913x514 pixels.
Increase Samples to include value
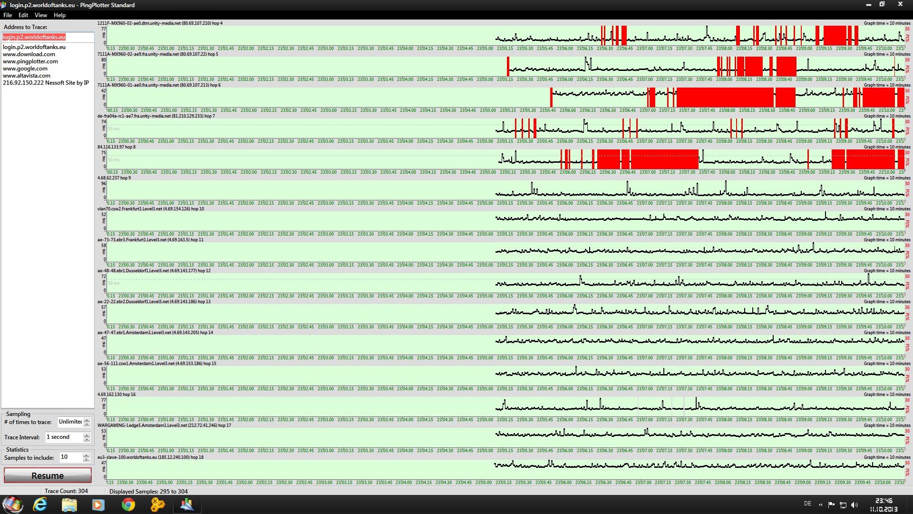click(x=86, y=455)
